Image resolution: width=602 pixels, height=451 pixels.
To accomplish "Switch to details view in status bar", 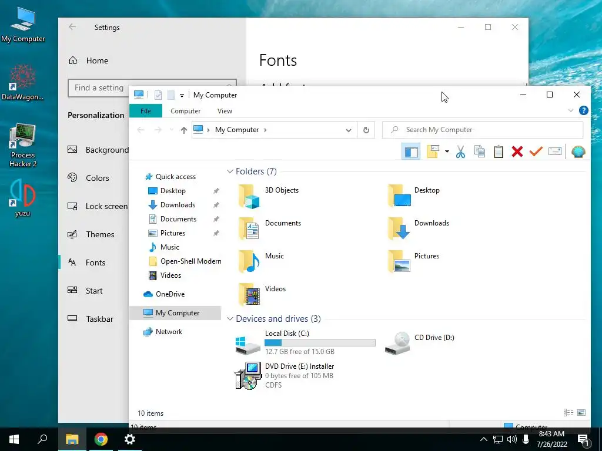I will tap(568, 413).
